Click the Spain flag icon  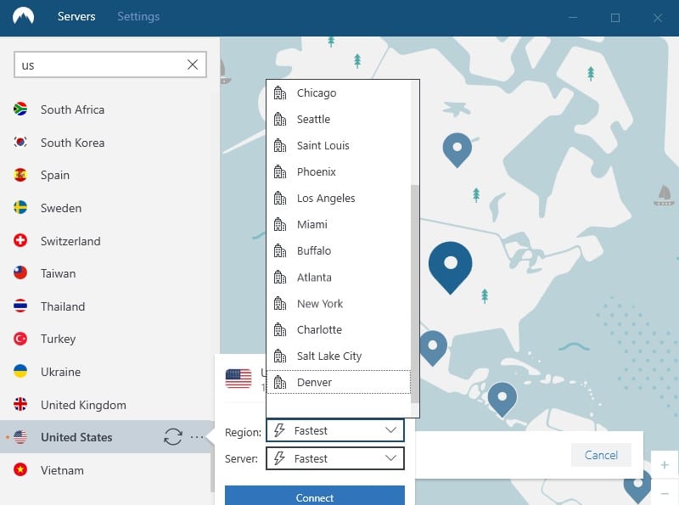click(x=20, y=175)
